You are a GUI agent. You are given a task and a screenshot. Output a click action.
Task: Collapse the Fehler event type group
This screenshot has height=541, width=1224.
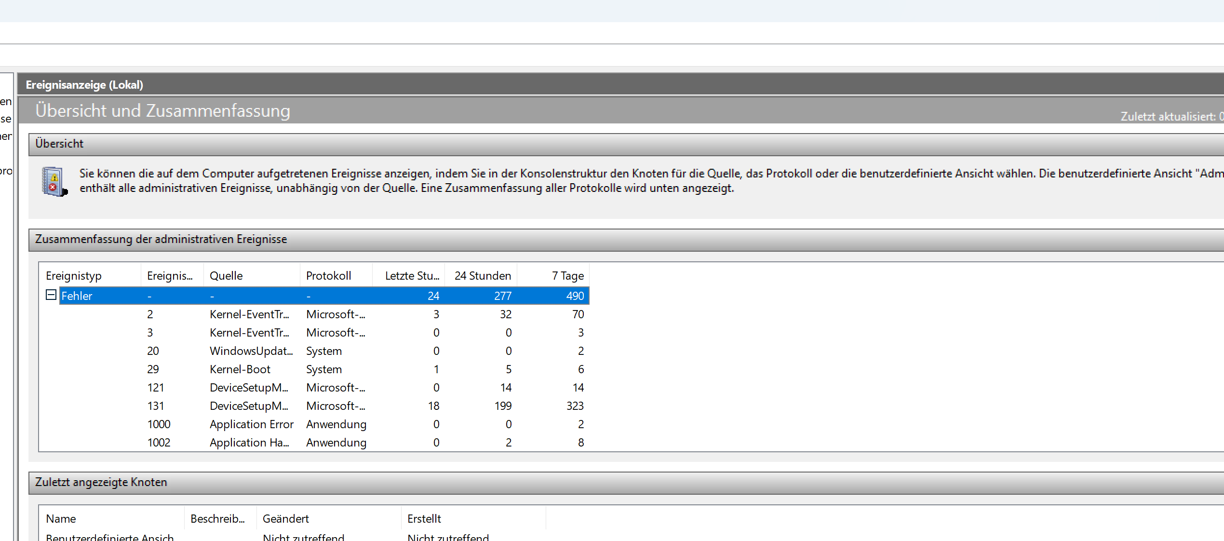[51, 295]
